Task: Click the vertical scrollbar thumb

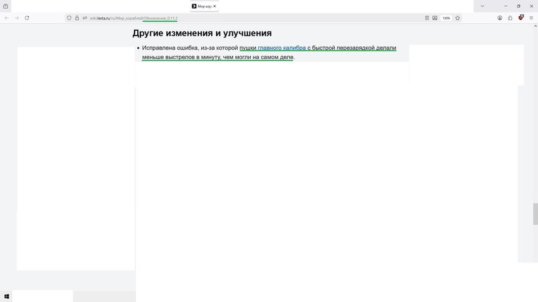Action: pos(535,214)
